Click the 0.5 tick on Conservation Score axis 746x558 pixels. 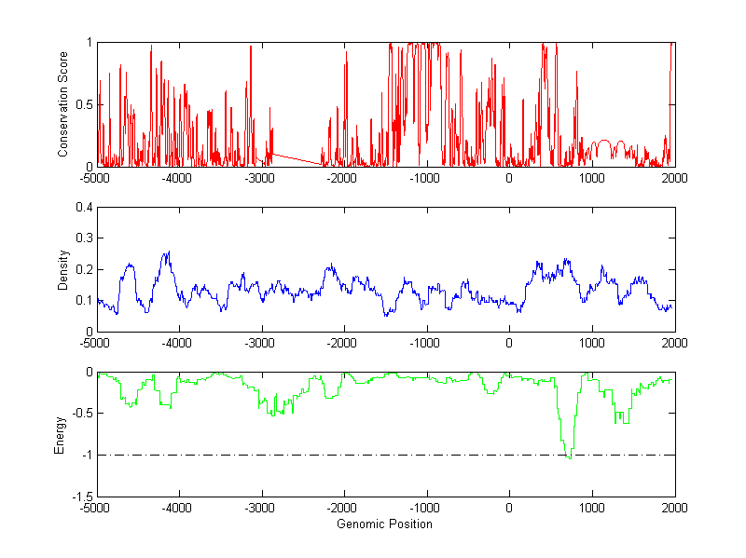tap(82, 104)
